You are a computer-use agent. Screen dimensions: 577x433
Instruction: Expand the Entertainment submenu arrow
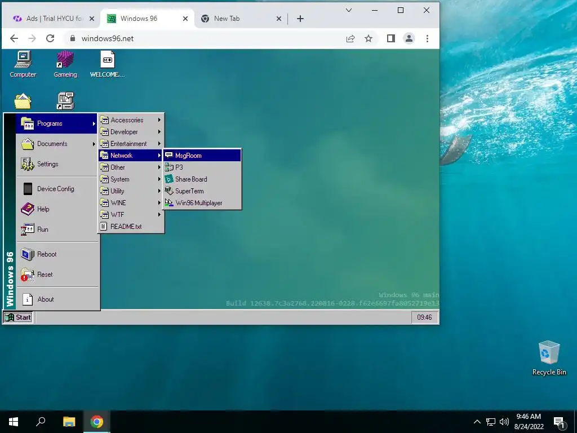point(159,144)
